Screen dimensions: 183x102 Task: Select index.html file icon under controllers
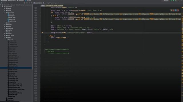(8, 18)
